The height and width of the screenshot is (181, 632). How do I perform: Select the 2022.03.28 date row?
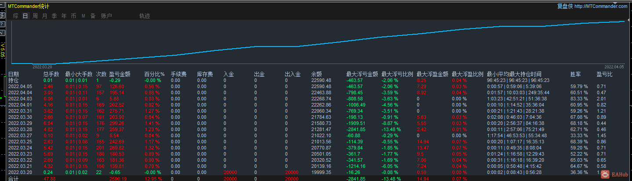[20, 129]
